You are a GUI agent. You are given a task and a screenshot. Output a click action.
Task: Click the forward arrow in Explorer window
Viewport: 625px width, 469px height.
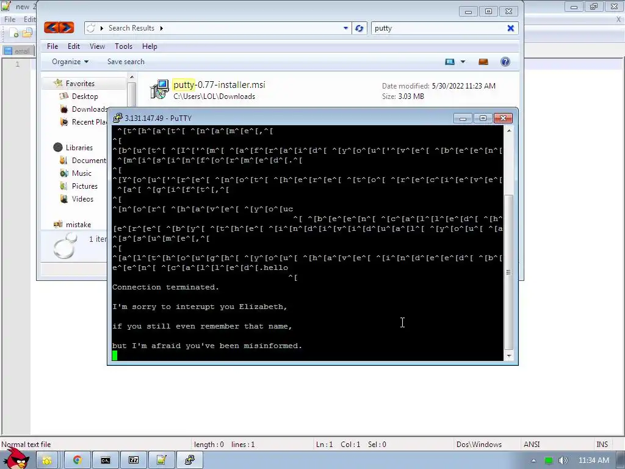[x=67, y=27]
